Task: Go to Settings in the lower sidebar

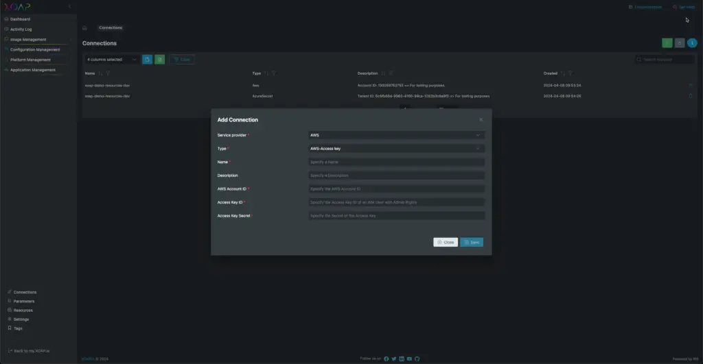Action: click(x=21, y=319)
